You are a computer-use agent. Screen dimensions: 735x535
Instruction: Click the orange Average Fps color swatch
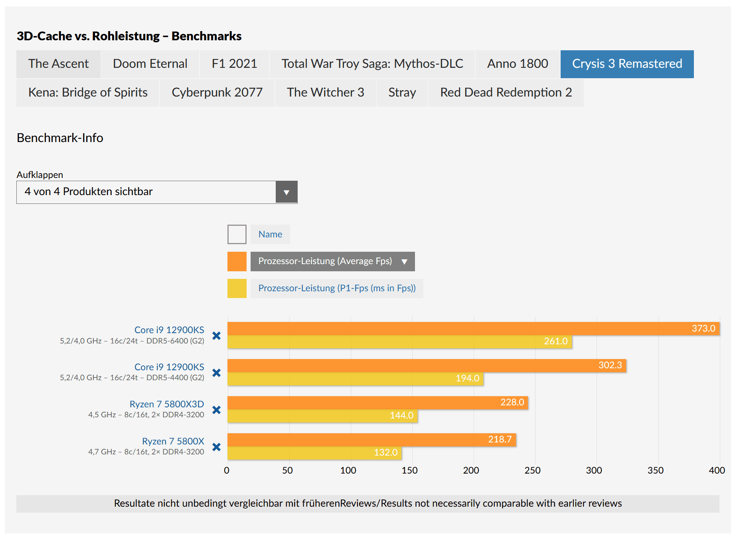(237, 261)
